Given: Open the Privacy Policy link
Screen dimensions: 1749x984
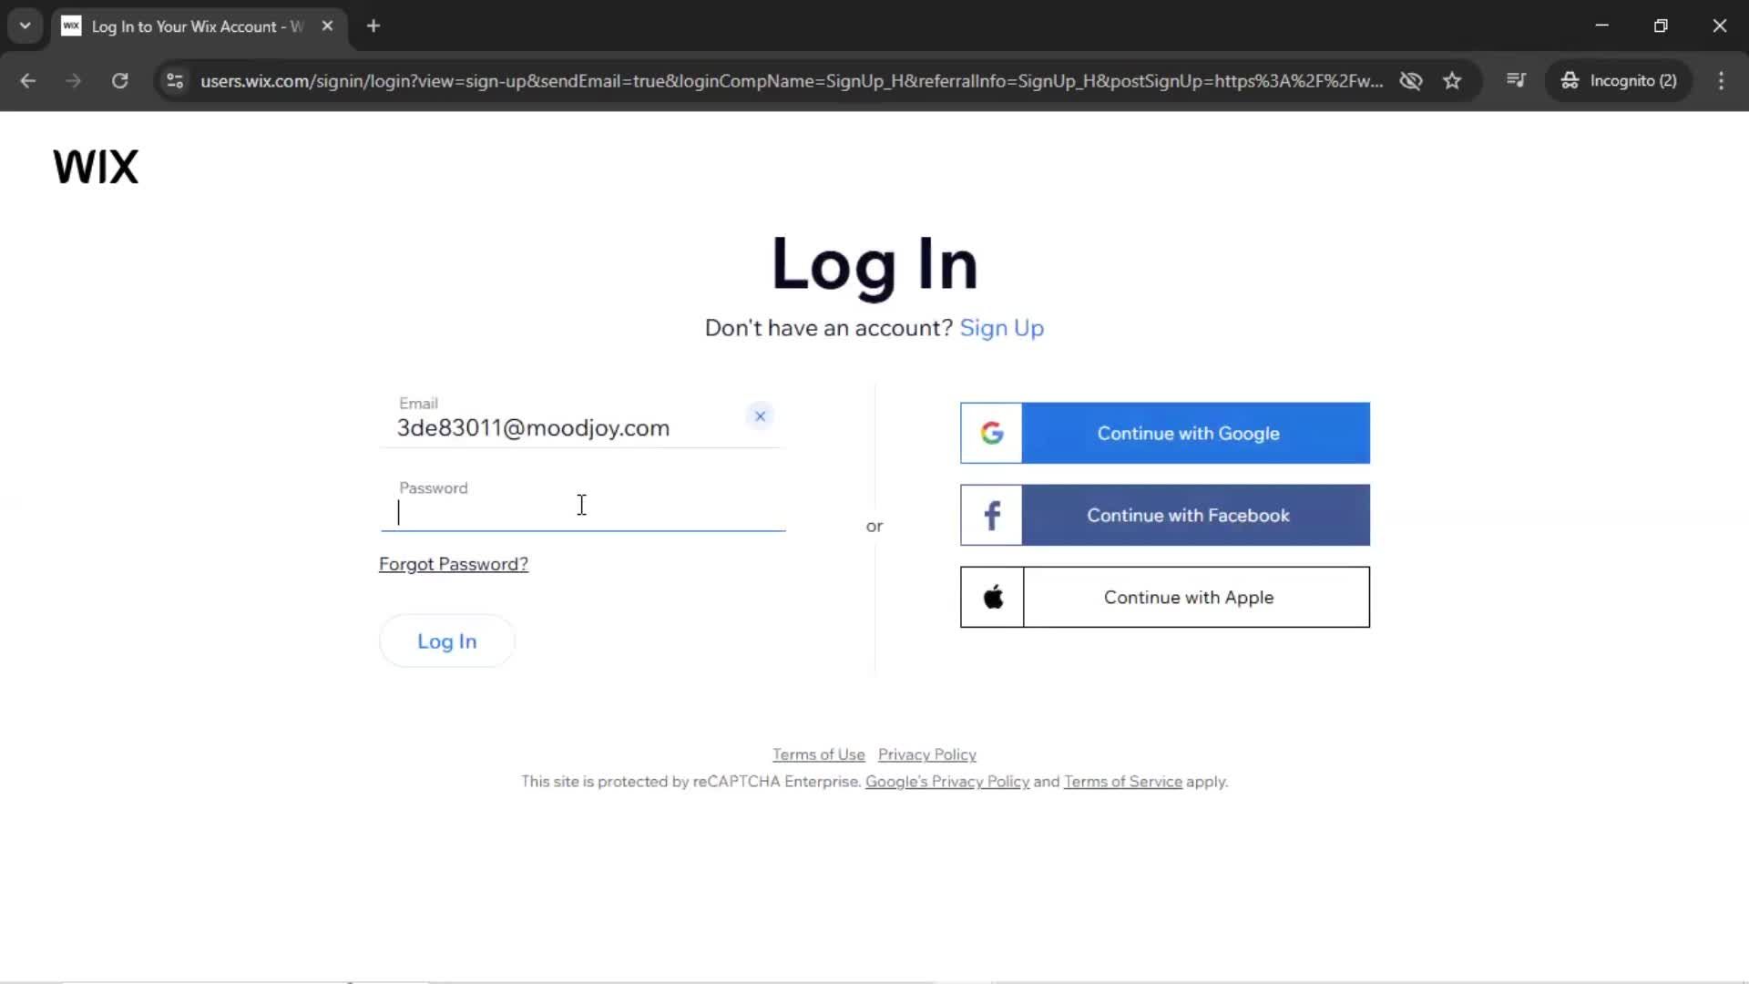Looking at the screenshot, I should pyautogui.click(x=927, y=754).
